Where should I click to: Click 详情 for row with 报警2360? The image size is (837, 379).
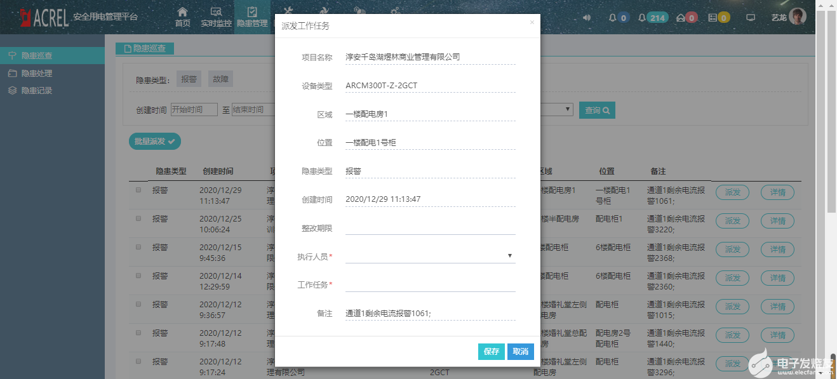click(x=777, y=278)
